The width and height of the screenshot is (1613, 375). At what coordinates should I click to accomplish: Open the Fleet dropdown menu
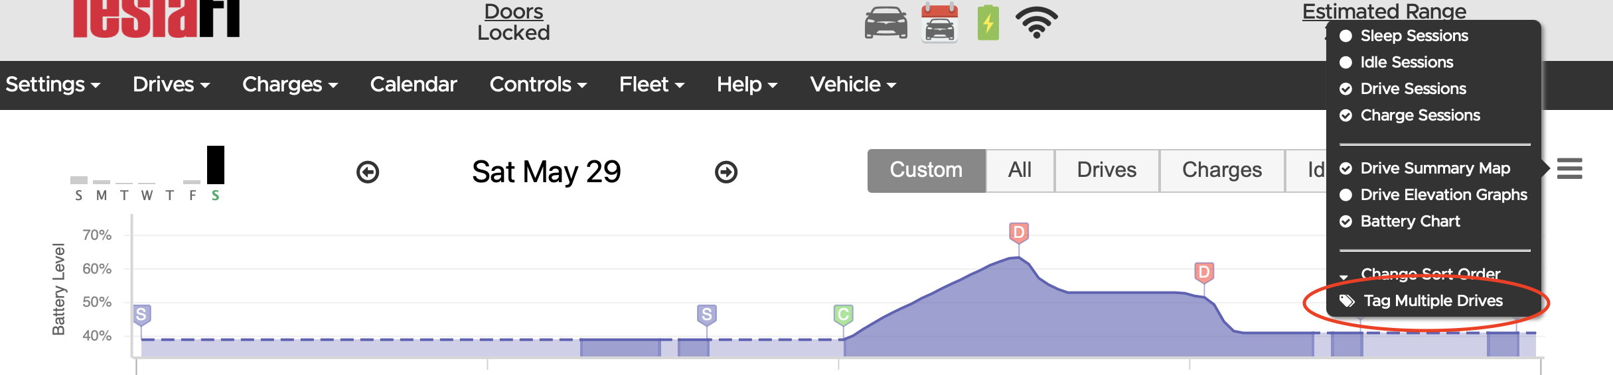(x=651, y=85)
